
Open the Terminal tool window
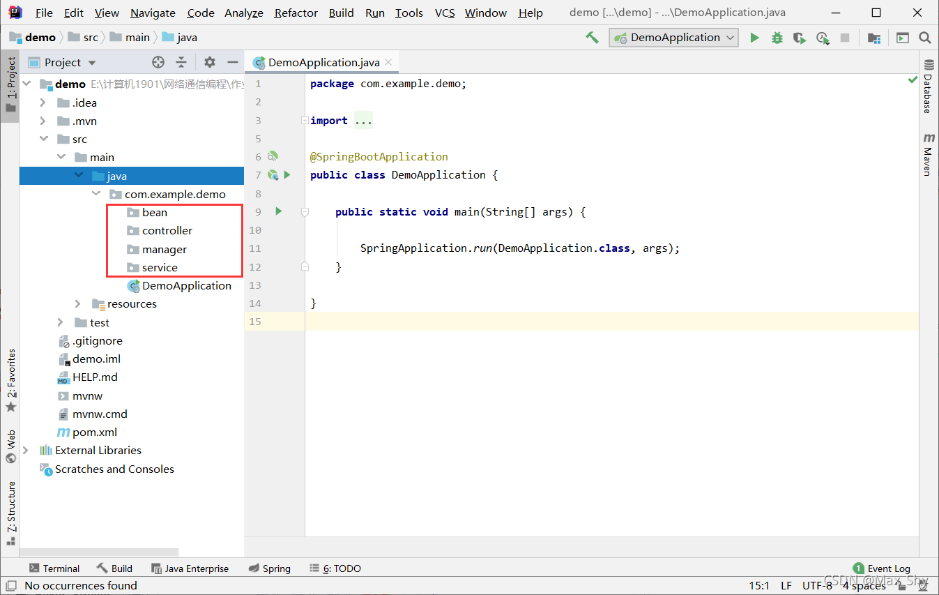click(54, 568)
